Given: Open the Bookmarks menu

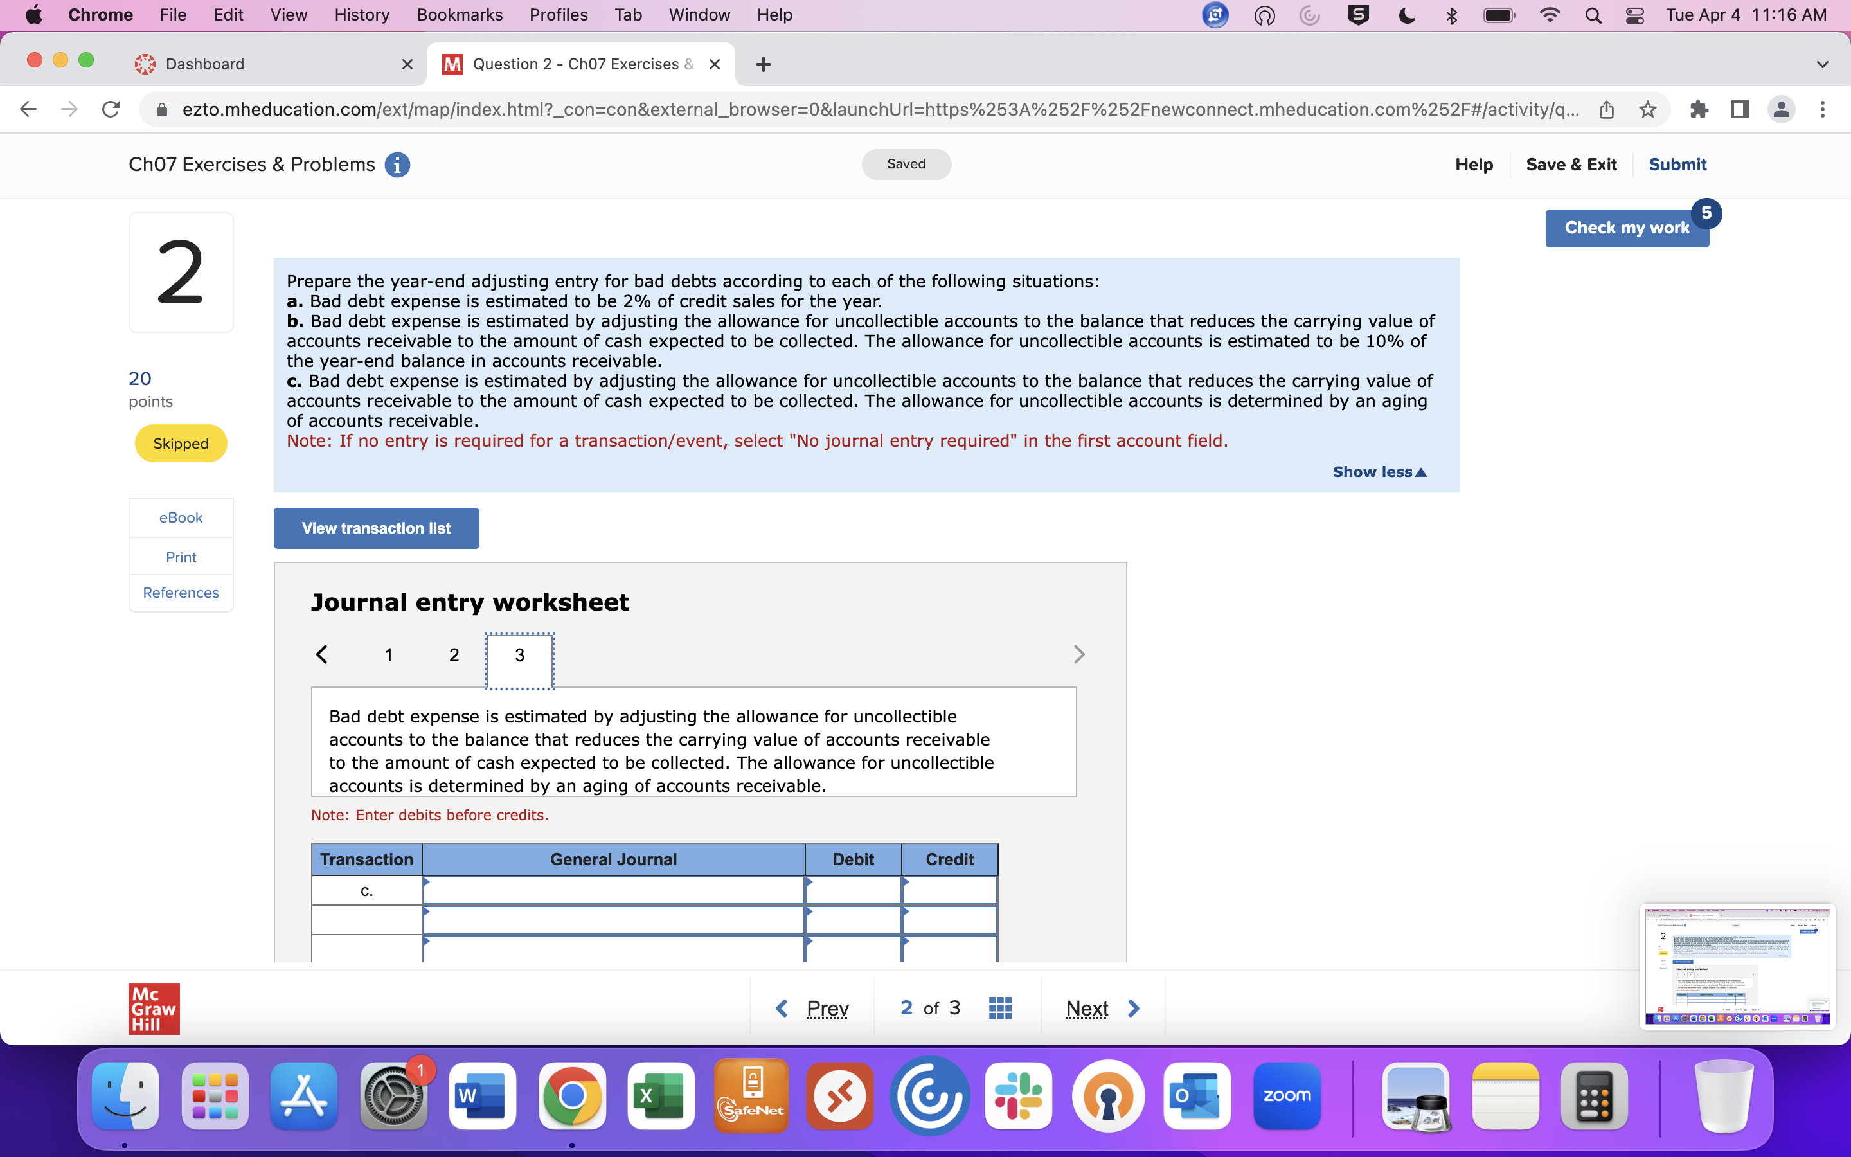Looking at the screenshot, I should click(x=460, y=15).
